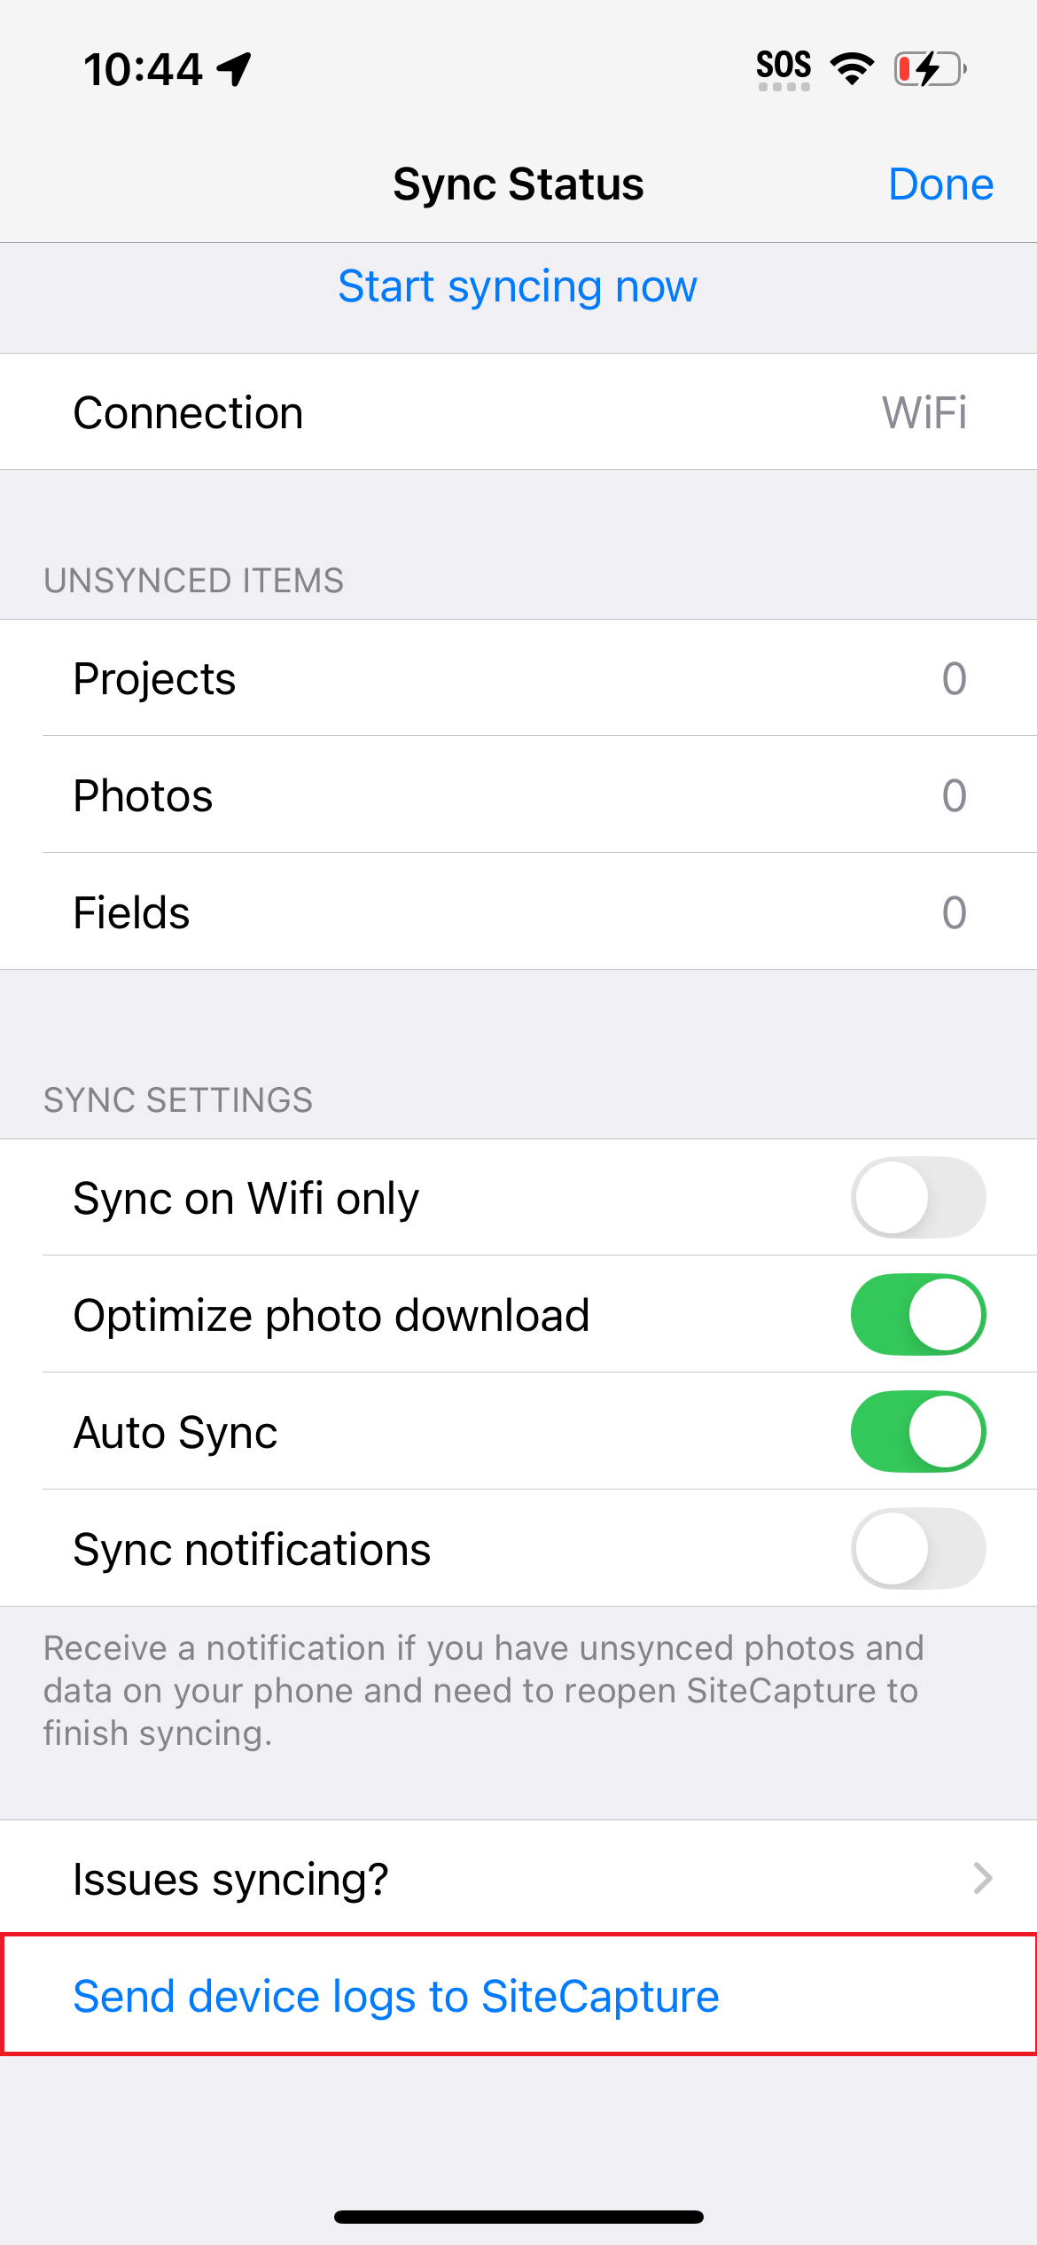Image resolution: width=1037 pixels, height=2245 pixels.
Task: Tap the WiFi signal status icon
Action: [x=852, y=69]
